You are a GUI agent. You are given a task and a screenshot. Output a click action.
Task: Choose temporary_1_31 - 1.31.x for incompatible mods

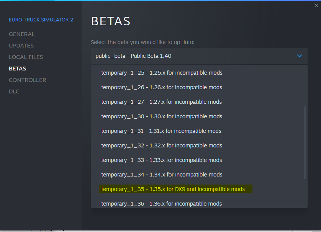199,131
